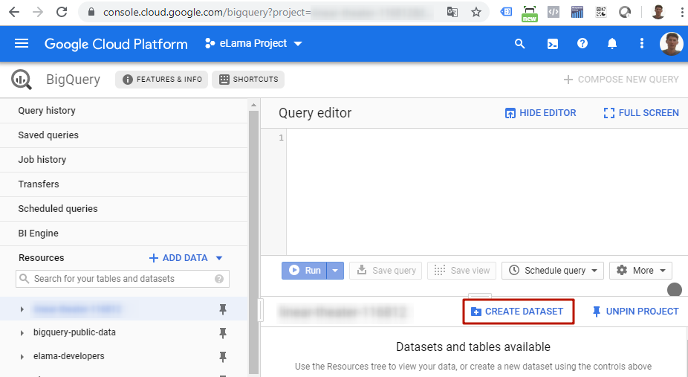Viewport: 688px width, 377px height.
Task: Click the Google account avatar in the header
Action: click(x=672, y=43)
